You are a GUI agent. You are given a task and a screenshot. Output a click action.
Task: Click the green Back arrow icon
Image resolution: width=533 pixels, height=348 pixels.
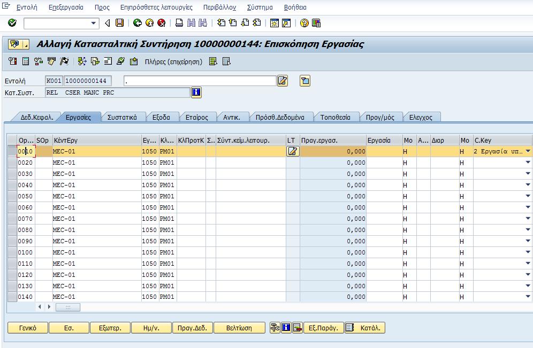tap(138, 23)
